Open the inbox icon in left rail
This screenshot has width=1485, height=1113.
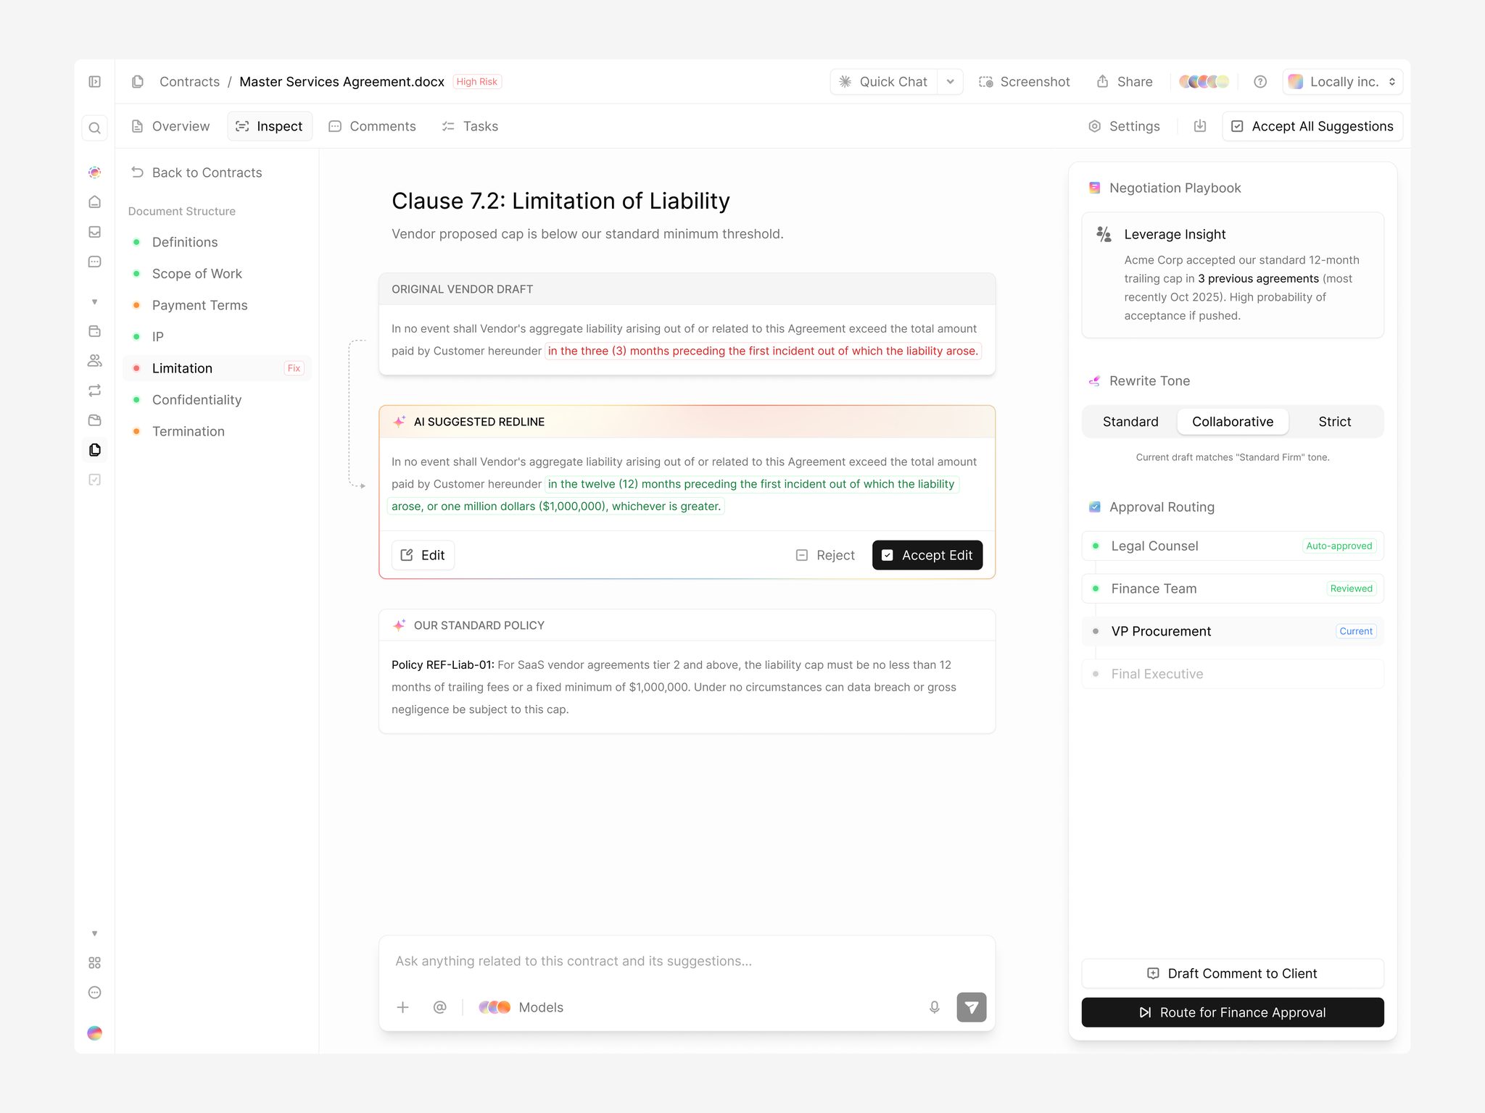[94, 232]
